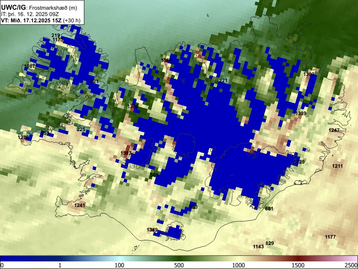
Task: Click the 1279 value label
Action: pos(23,137)
